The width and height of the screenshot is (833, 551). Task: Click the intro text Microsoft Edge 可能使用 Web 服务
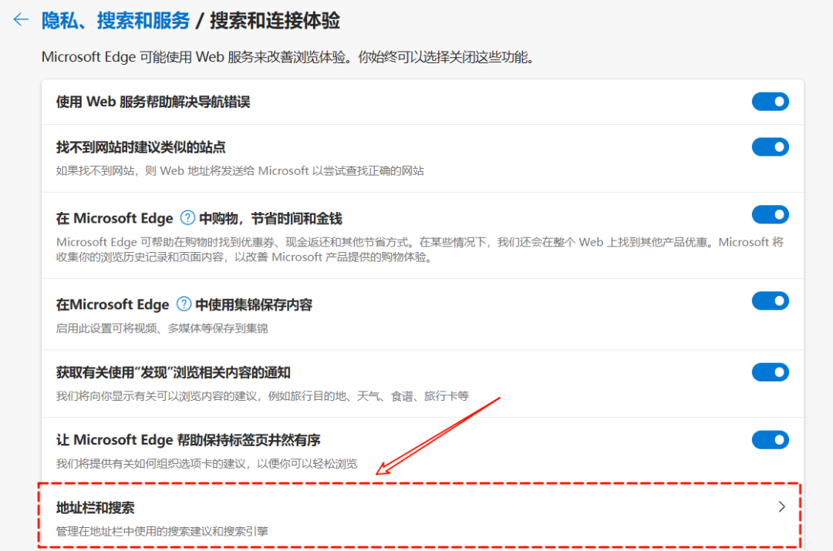(x=288, y=57)
